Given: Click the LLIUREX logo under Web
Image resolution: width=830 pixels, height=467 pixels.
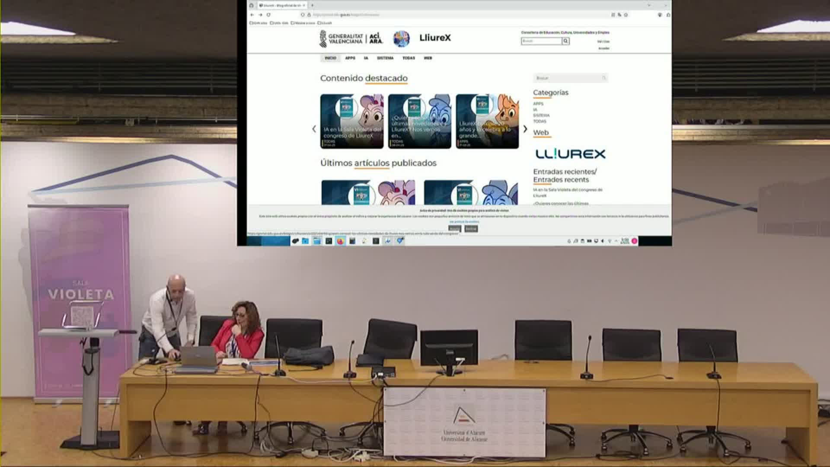Looking at the screenshot, I should 570,154.
